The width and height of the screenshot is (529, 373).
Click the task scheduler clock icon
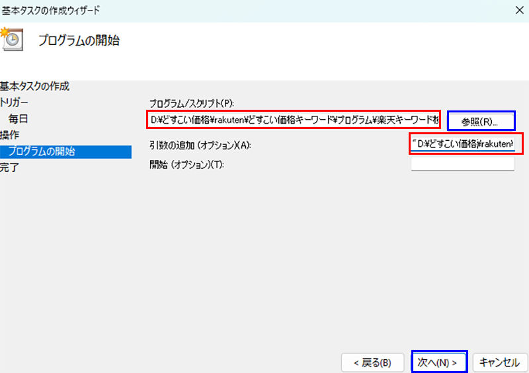[12, 39]
